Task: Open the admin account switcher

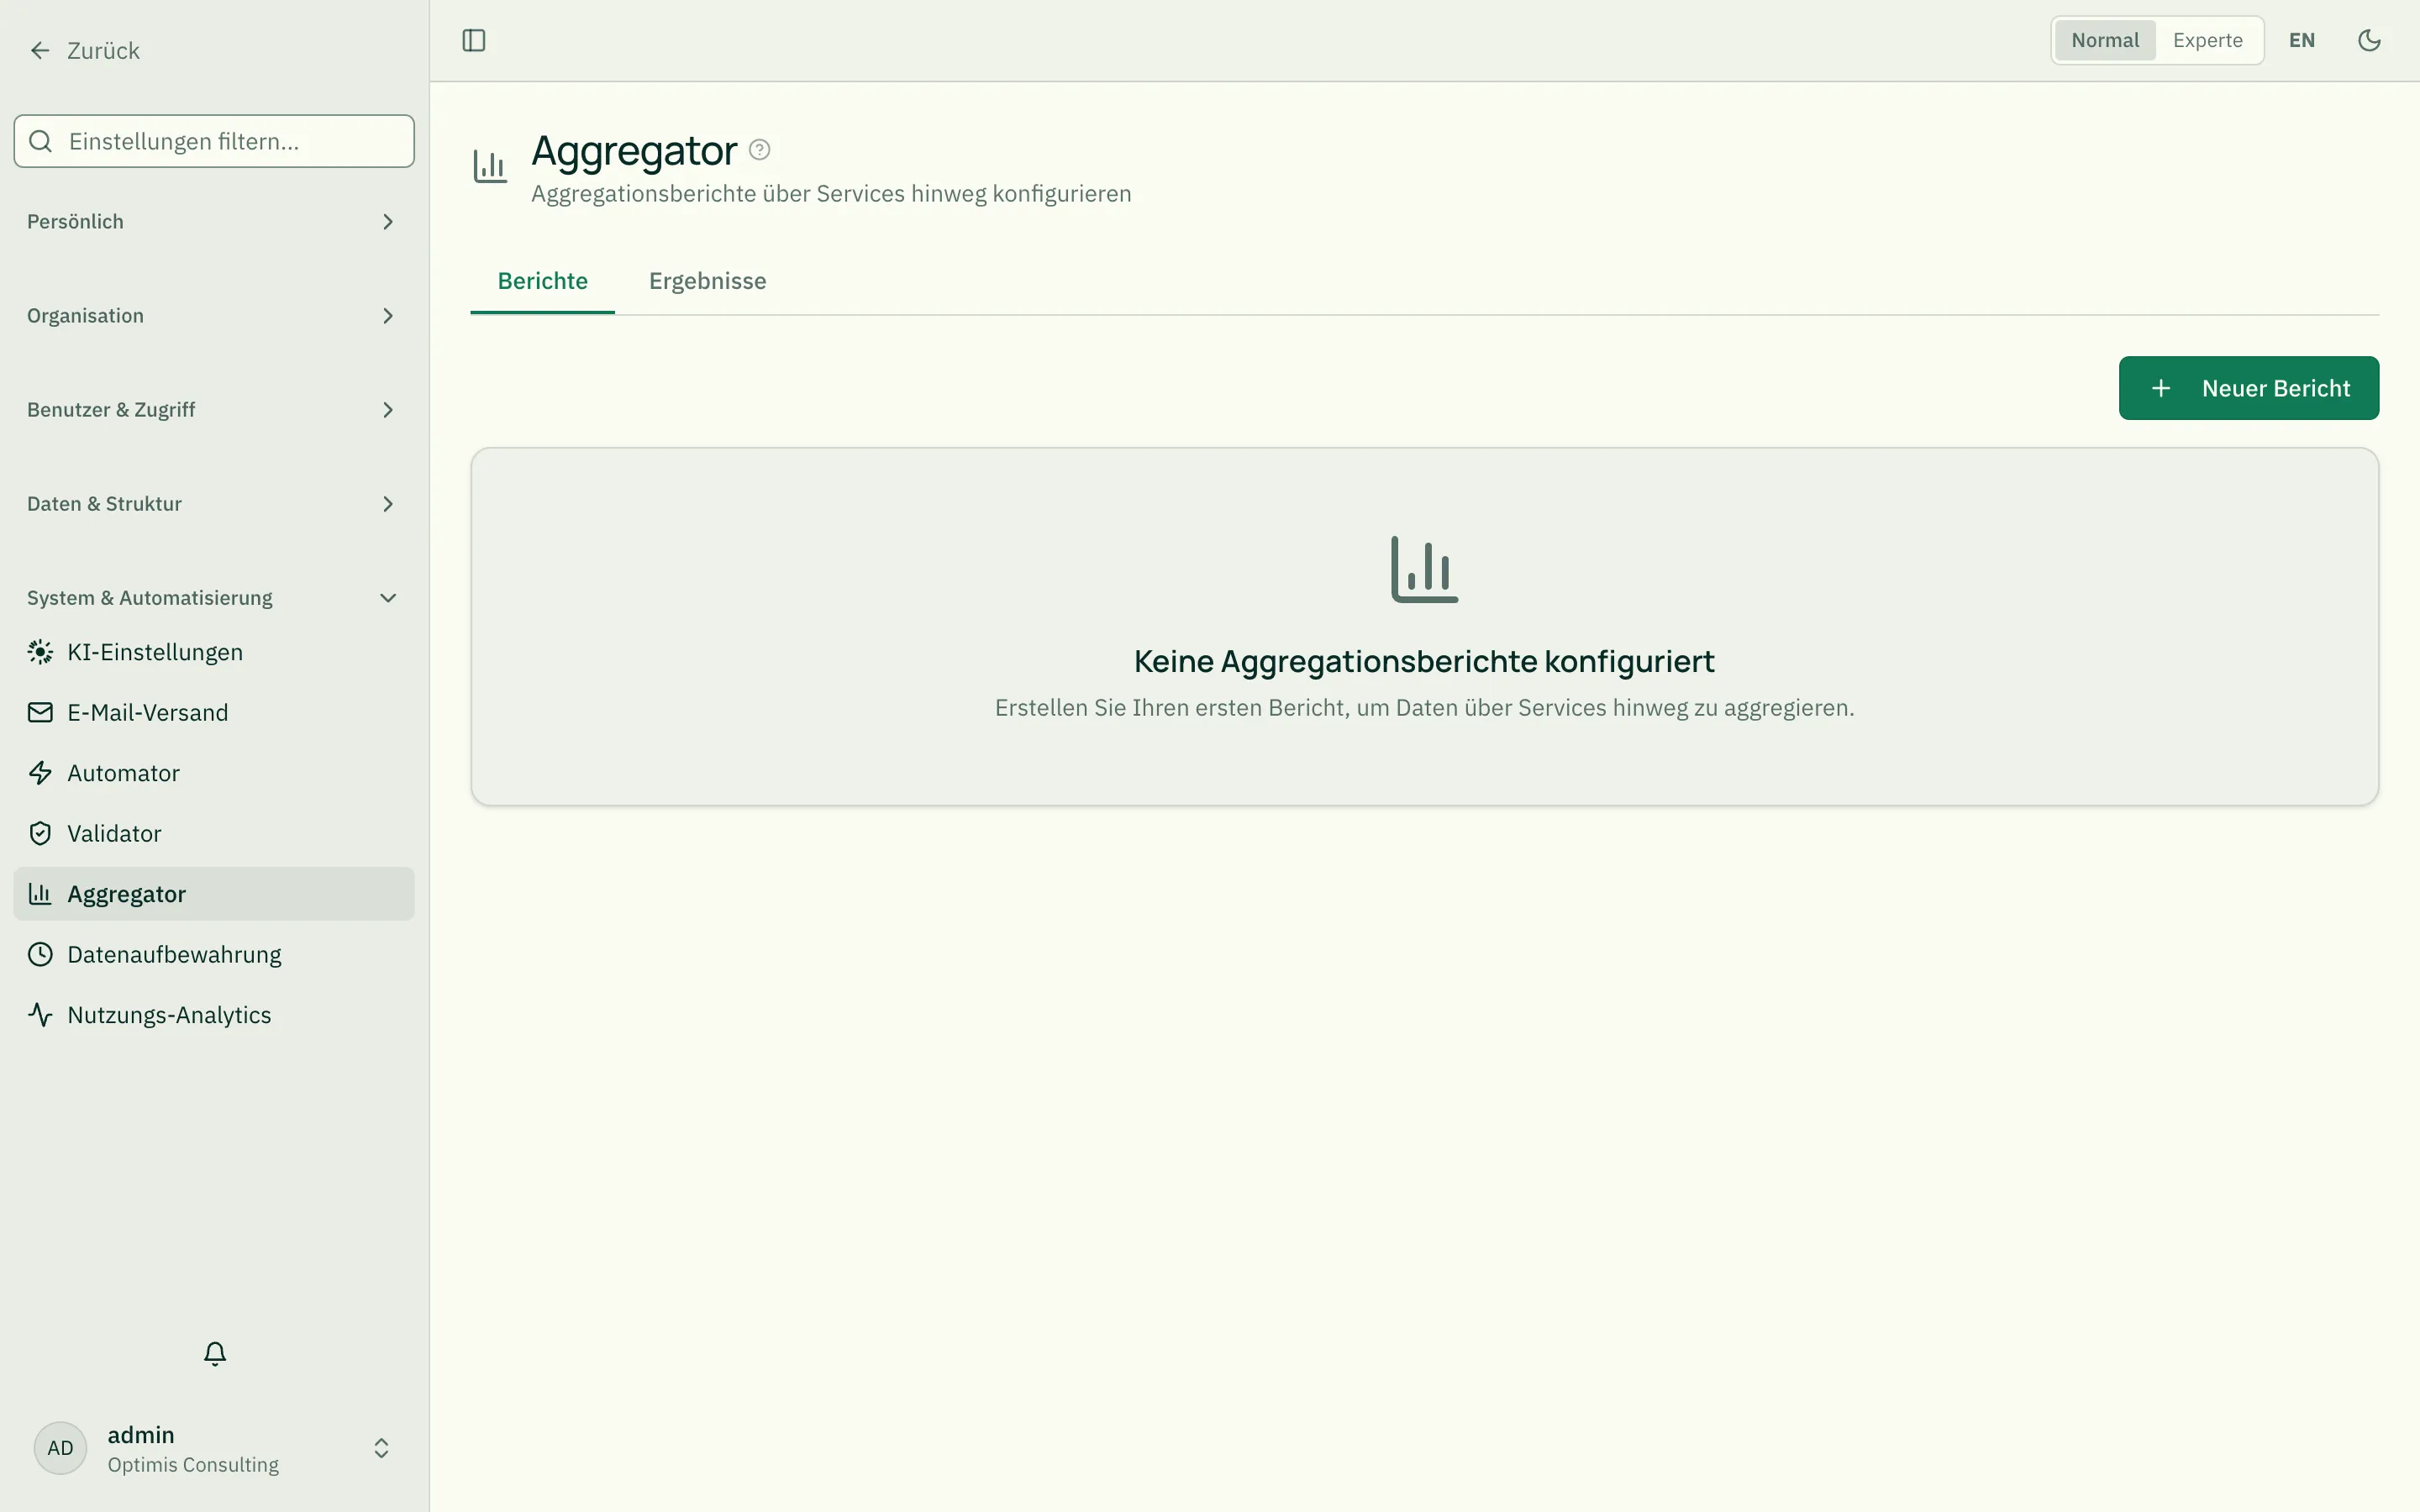Action: pyautogui.click(x=214, y=1448)
